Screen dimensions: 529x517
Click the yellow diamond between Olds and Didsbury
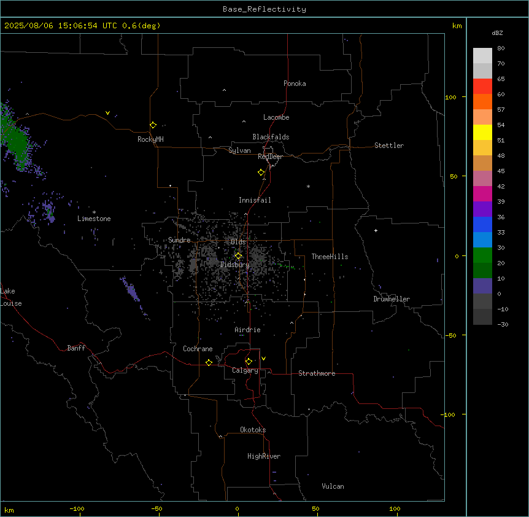238,256
